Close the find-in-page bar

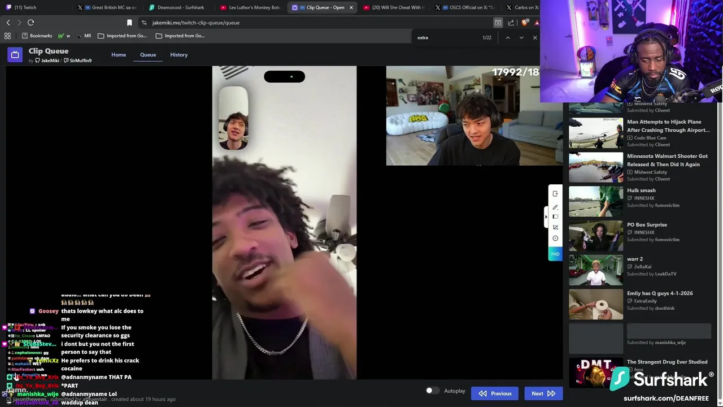pyautogui.click(x=534, y=38)
